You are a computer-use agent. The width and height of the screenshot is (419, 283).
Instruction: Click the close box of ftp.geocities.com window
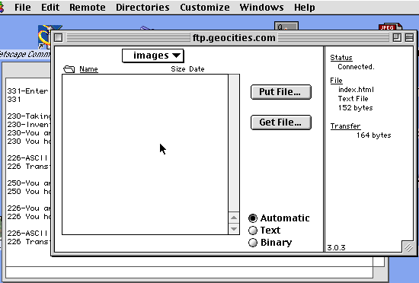[x=58, y=37]
